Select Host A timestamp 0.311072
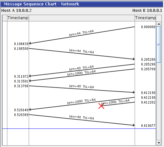This screenshot has width=164, height=147. pos(21,76)
